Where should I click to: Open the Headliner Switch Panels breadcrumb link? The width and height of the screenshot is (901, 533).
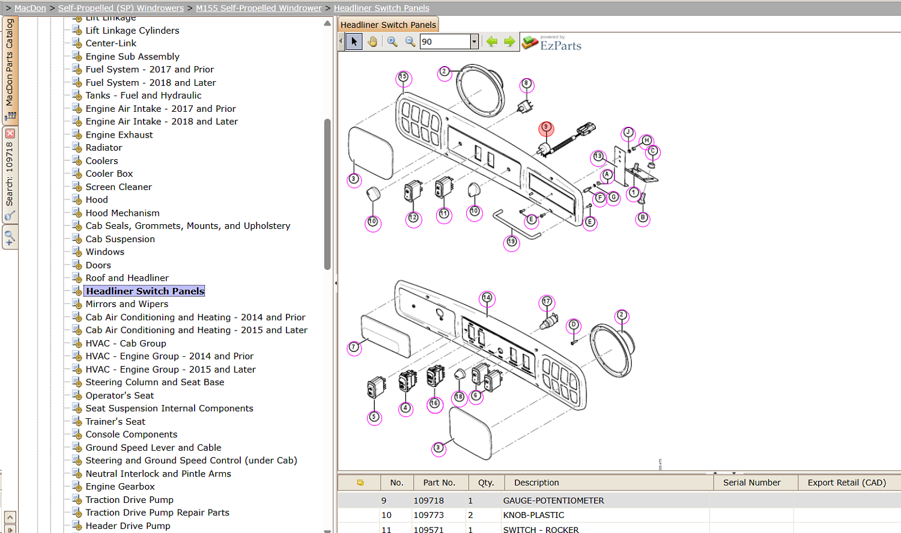381,8
